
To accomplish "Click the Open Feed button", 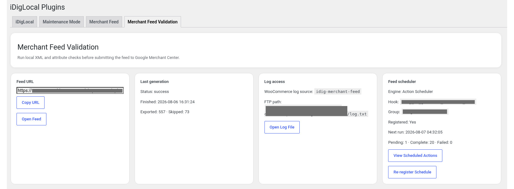I will click(31, 119).
